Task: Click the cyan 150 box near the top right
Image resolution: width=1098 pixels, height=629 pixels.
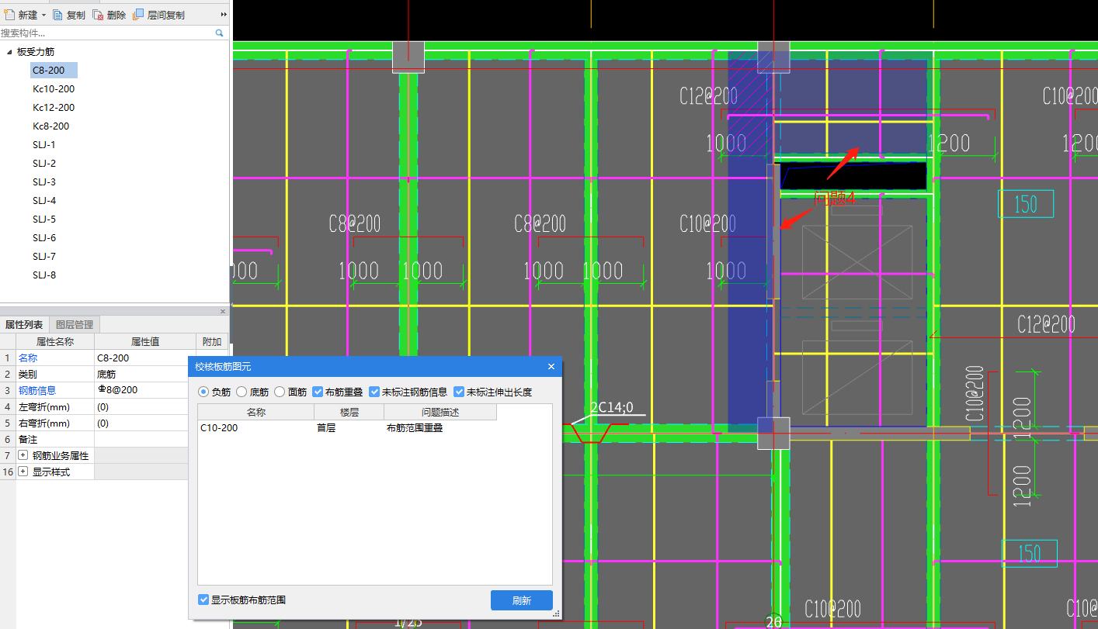Action: 1026,204
